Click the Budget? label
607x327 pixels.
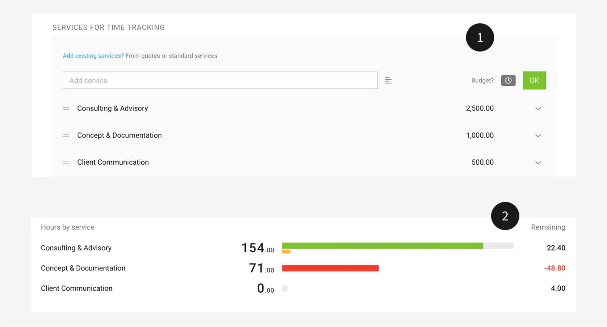point(483,80)
